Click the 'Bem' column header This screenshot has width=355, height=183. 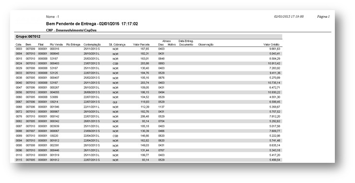(x=28, y=45)
